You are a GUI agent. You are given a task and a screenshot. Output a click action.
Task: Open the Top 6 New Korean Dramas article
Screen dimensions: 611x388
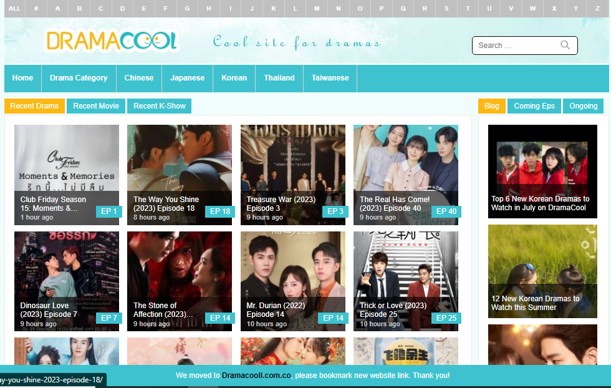coord(542,172)
